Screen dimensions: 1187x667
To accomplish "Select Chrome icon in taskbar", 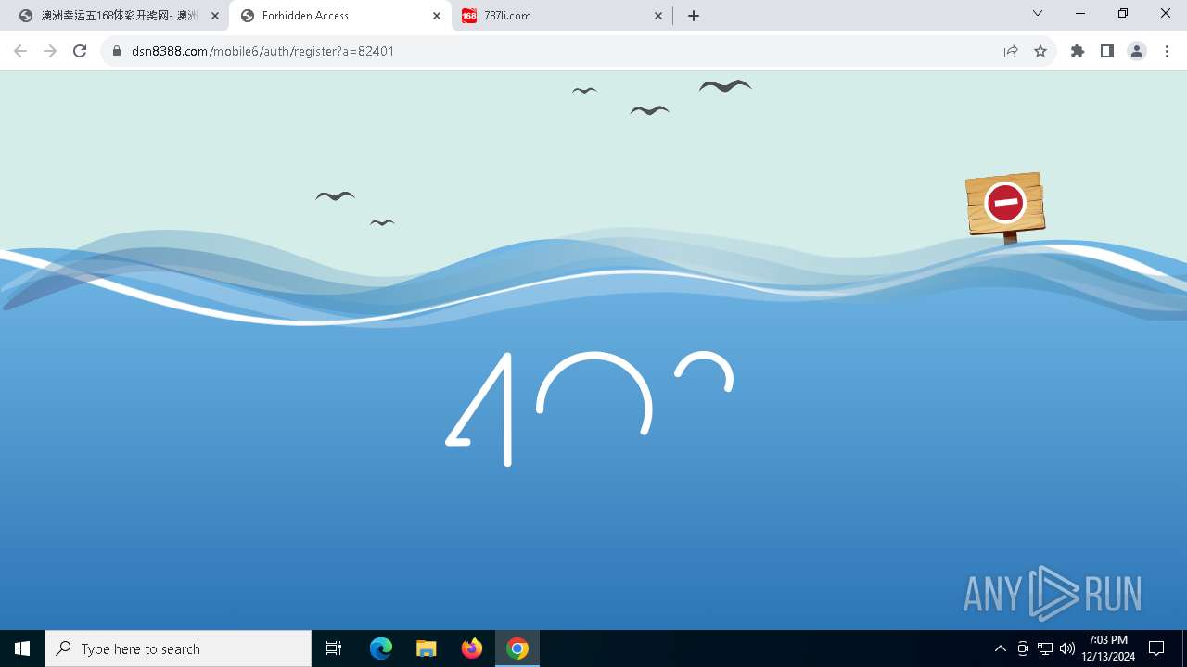I will (x=517, y=648).
